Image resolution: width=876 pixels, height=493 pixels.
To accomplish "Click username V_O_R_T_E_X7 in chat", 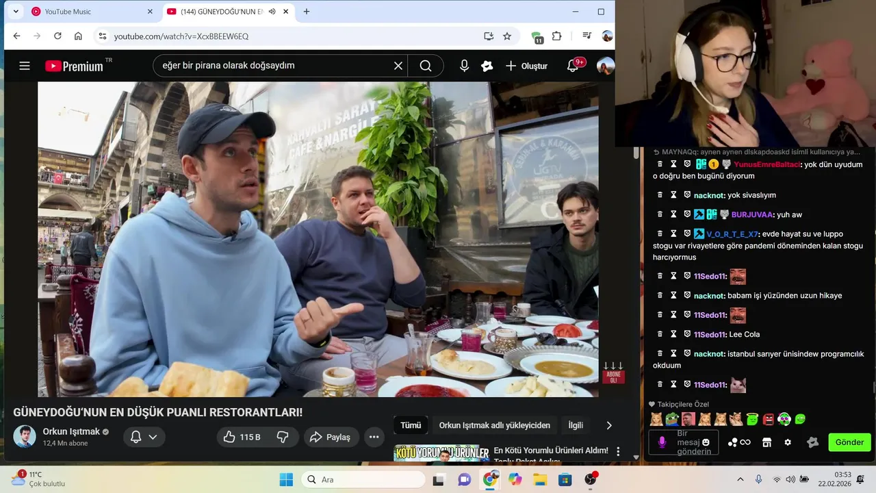I will (732, 233).
